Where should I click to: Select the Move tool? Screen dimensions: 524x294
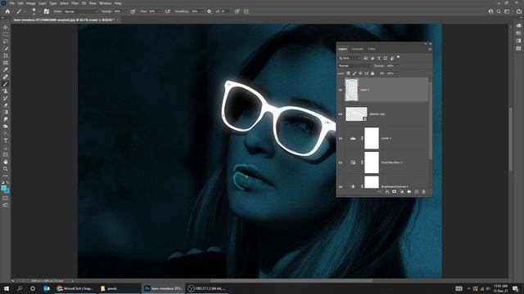(x=6, y=27)
